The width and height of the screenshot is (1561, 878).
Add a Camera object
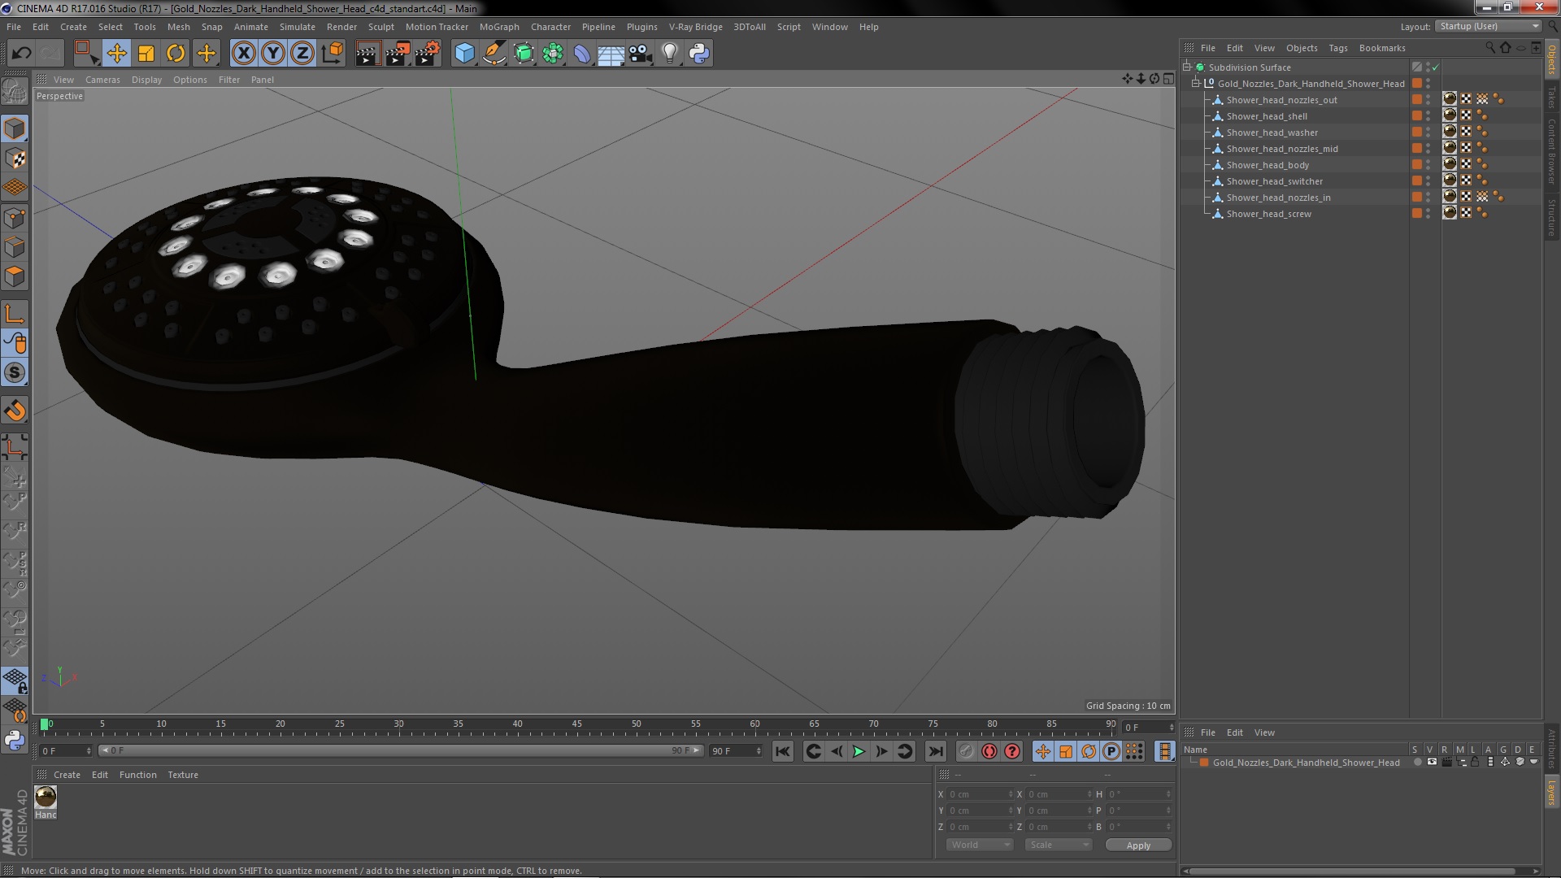pyautogui.click(x=640, y=54)
